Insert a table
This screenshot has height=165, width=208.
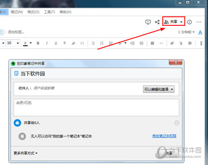click(152, 43)
